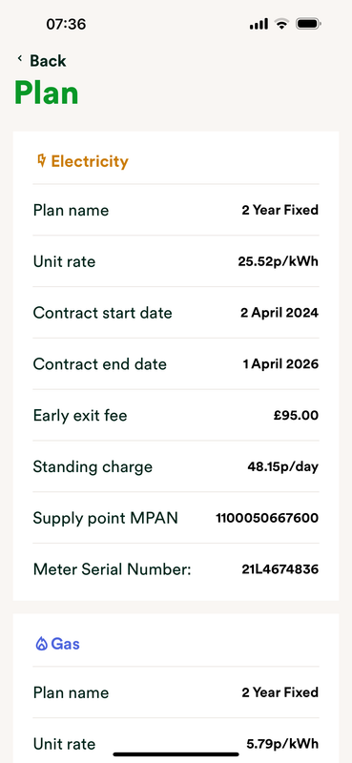Click the Meter Serial Number 21L4674836

click(280, 569)
